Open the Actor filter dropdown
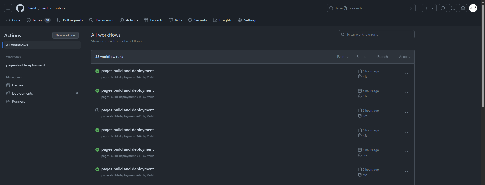 coord(404,57)
